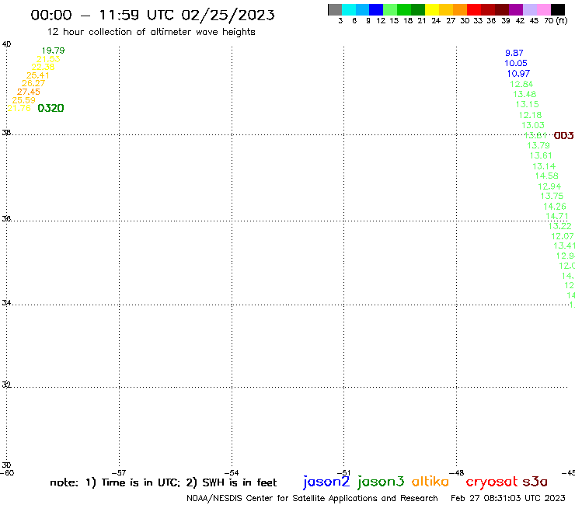
Task: Click the NOAA/NESDIS credit line
Action: (312, 499)
